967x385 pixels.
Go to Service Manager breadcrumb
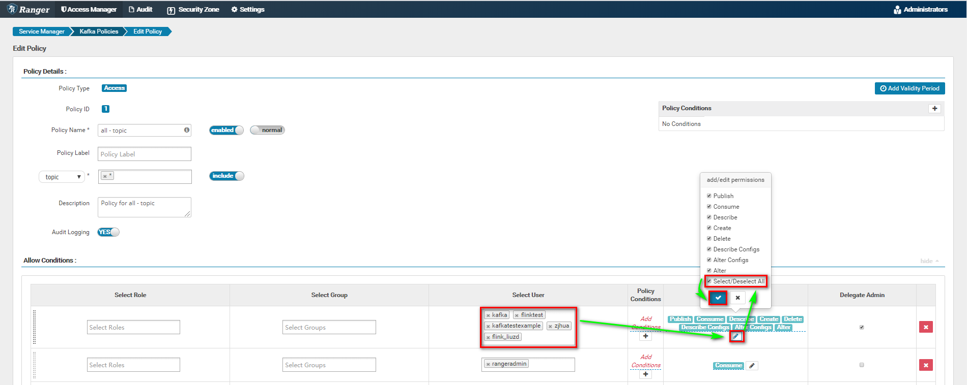[41, 31]
